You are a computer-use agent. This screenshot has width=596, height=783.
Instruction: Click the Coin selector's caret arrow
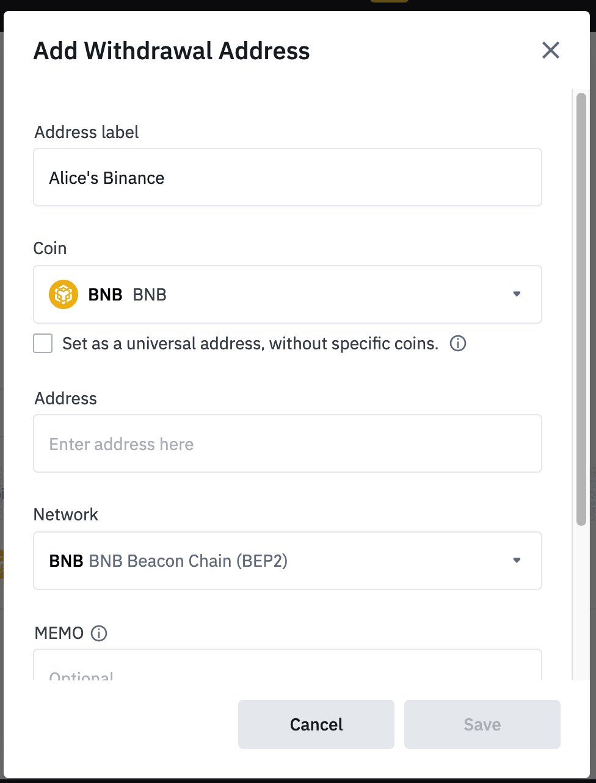tap(517, 294)
